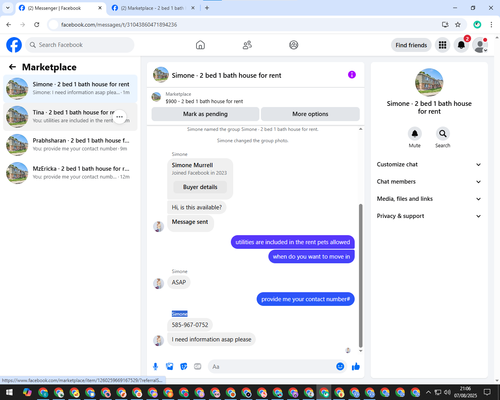This screenshot has width=500, height=400.
Task: Open a new browser tab
Action: 207,8
